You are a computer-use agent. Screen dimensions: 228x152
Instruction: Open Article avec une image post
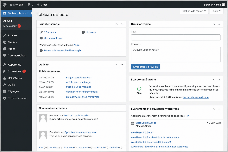tap(78, 82)
